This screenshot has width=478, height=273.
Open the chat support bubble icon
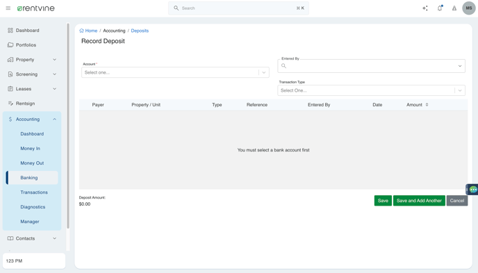473,190
